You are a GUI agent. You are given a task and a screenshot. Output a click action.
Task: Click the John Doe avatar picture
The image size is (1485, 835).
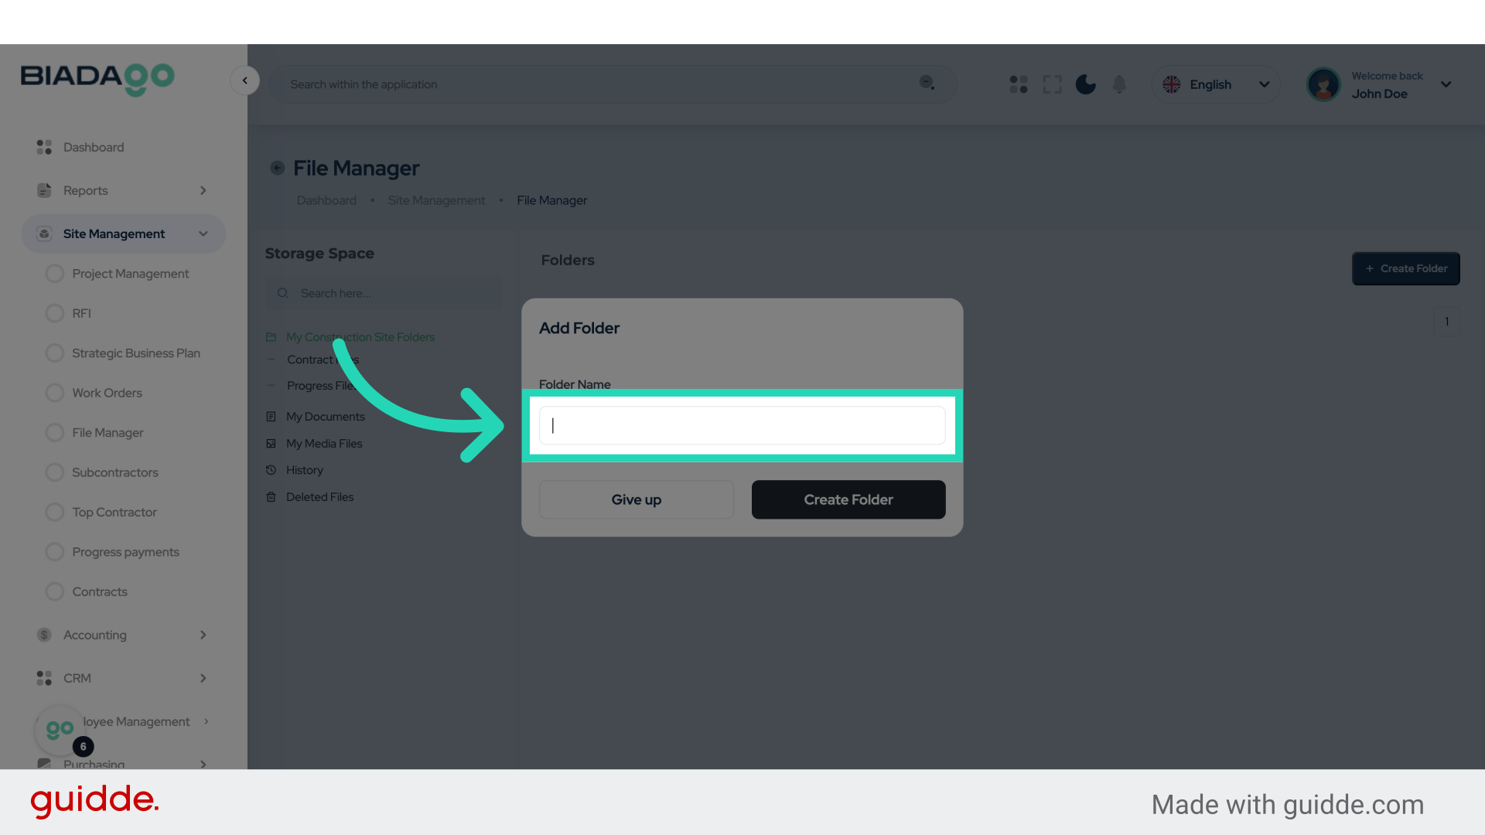(1323, 84)
